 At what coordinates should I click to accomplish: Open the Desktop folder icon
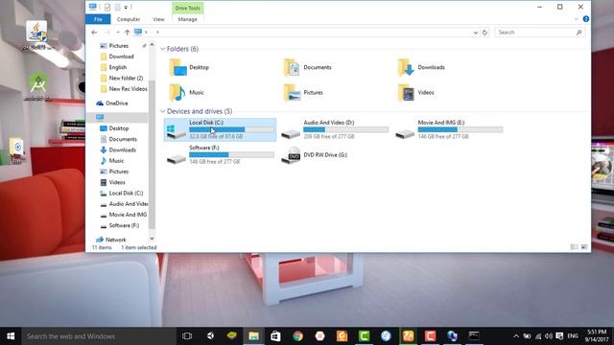tap(178, 67)
